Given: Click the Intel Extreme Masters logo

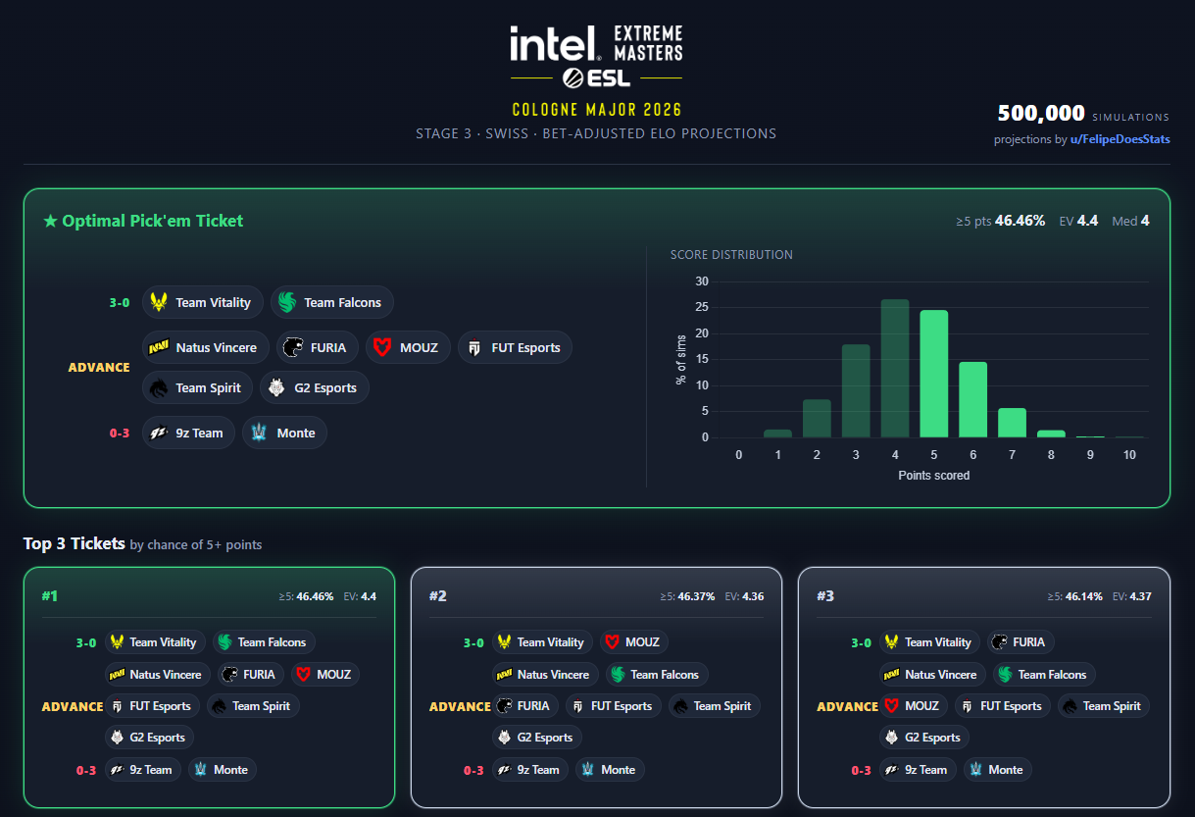Looking at the screenshot, I should pyautogui.click(x=596, y=44).
